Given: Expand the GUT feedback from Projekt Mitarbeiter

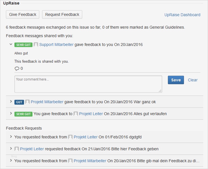Looking at the screenshot, I should (x=11, y=102).
